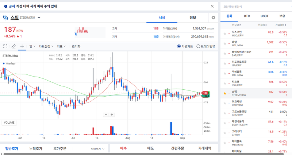
Task: Open the 일 interval dropdown
Action: tap(32, 46)
